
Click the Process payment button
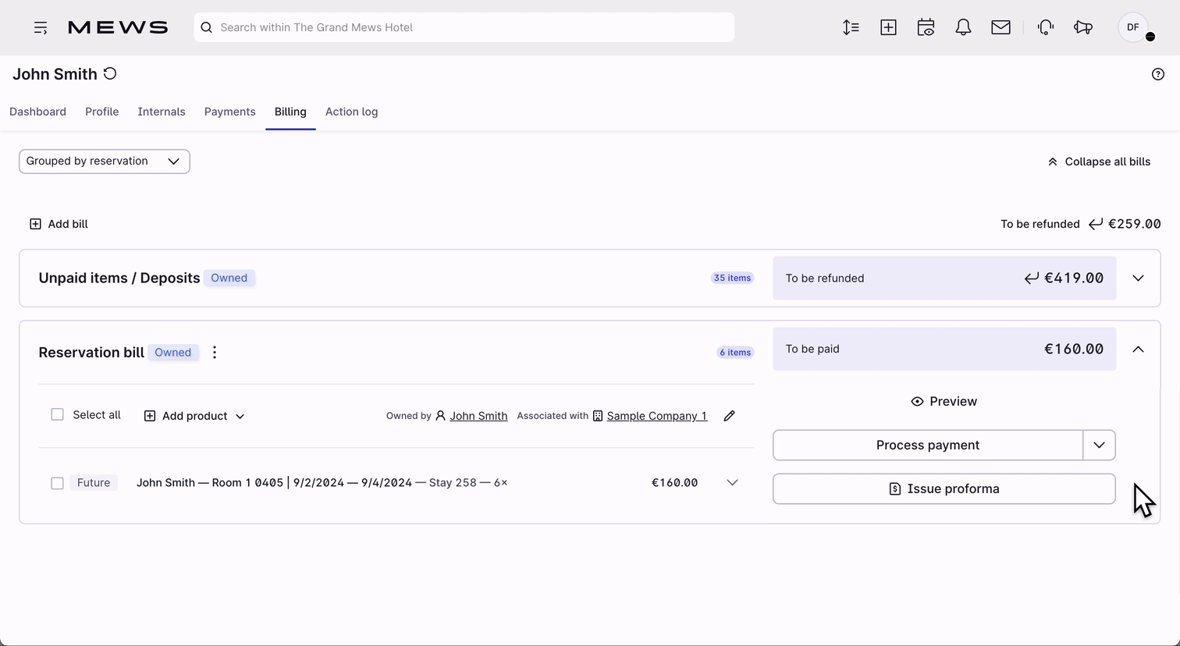(x=928, y=445)
